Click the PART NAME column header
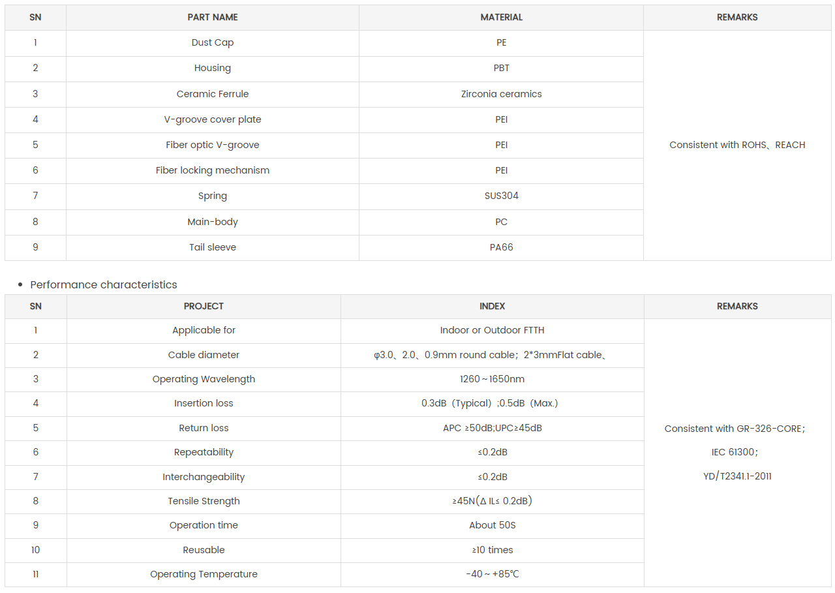835x593 pixels. 213,18
